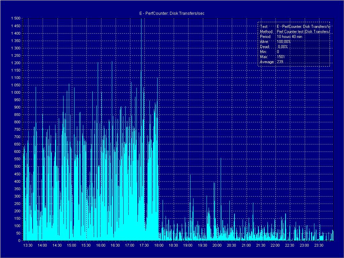Click the 1 000 y-axis value label

(x=15, y=92)
